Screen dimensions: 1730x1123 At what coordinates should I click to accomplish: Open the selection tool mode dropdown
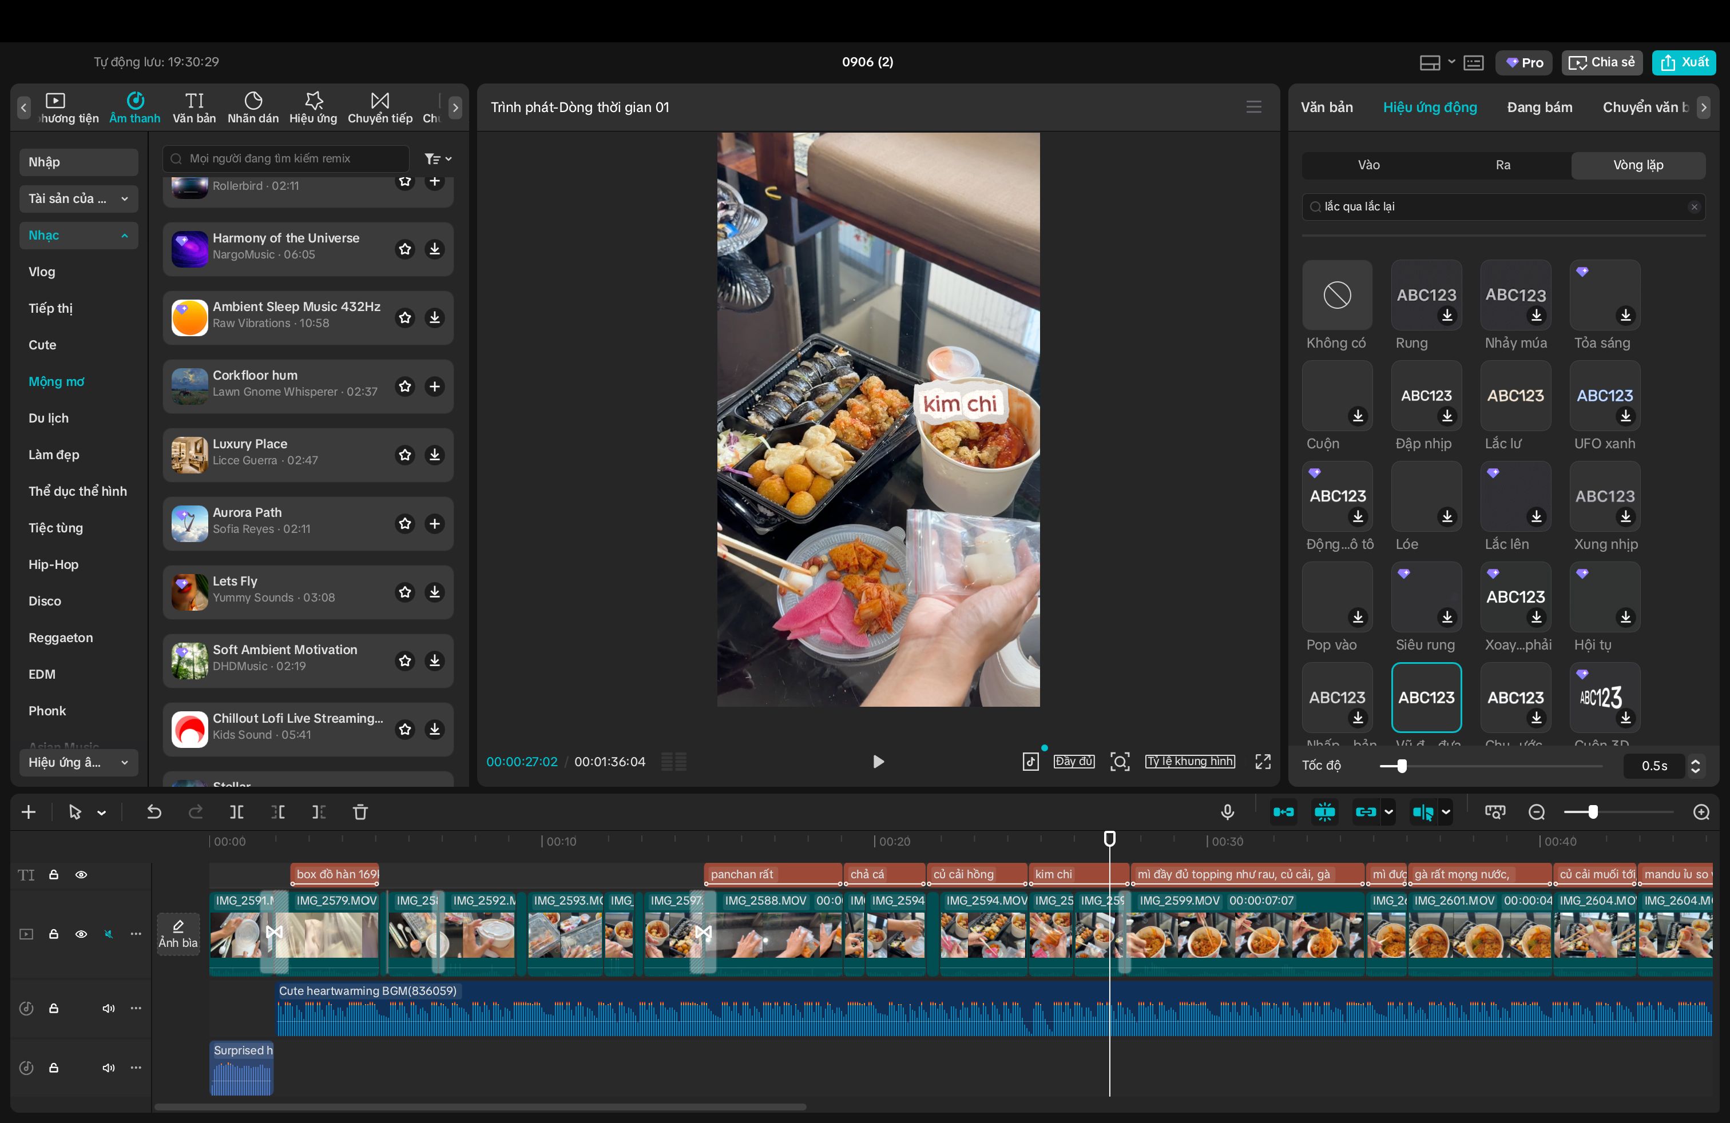tap(102, 813)
